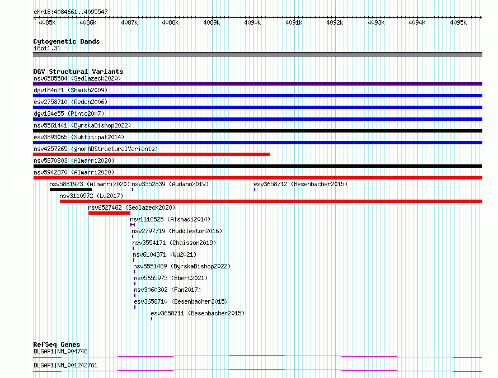The image size is (498, 378).
Task: Open variant dgv134e55 (Pinto2007) label
Action: point(69,114)
